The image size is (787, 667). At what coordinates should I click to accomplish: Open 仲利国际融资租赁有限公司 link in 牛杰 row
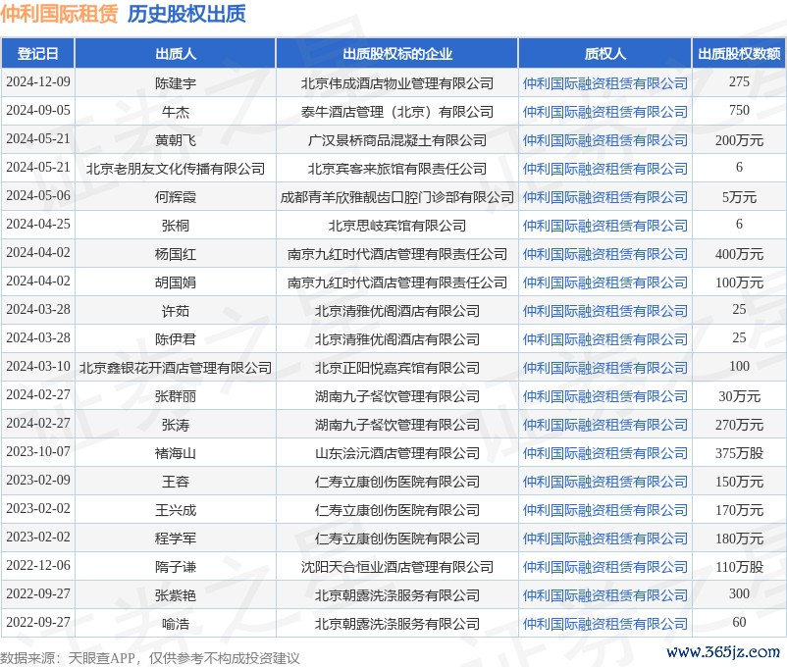tap(604, 112)
